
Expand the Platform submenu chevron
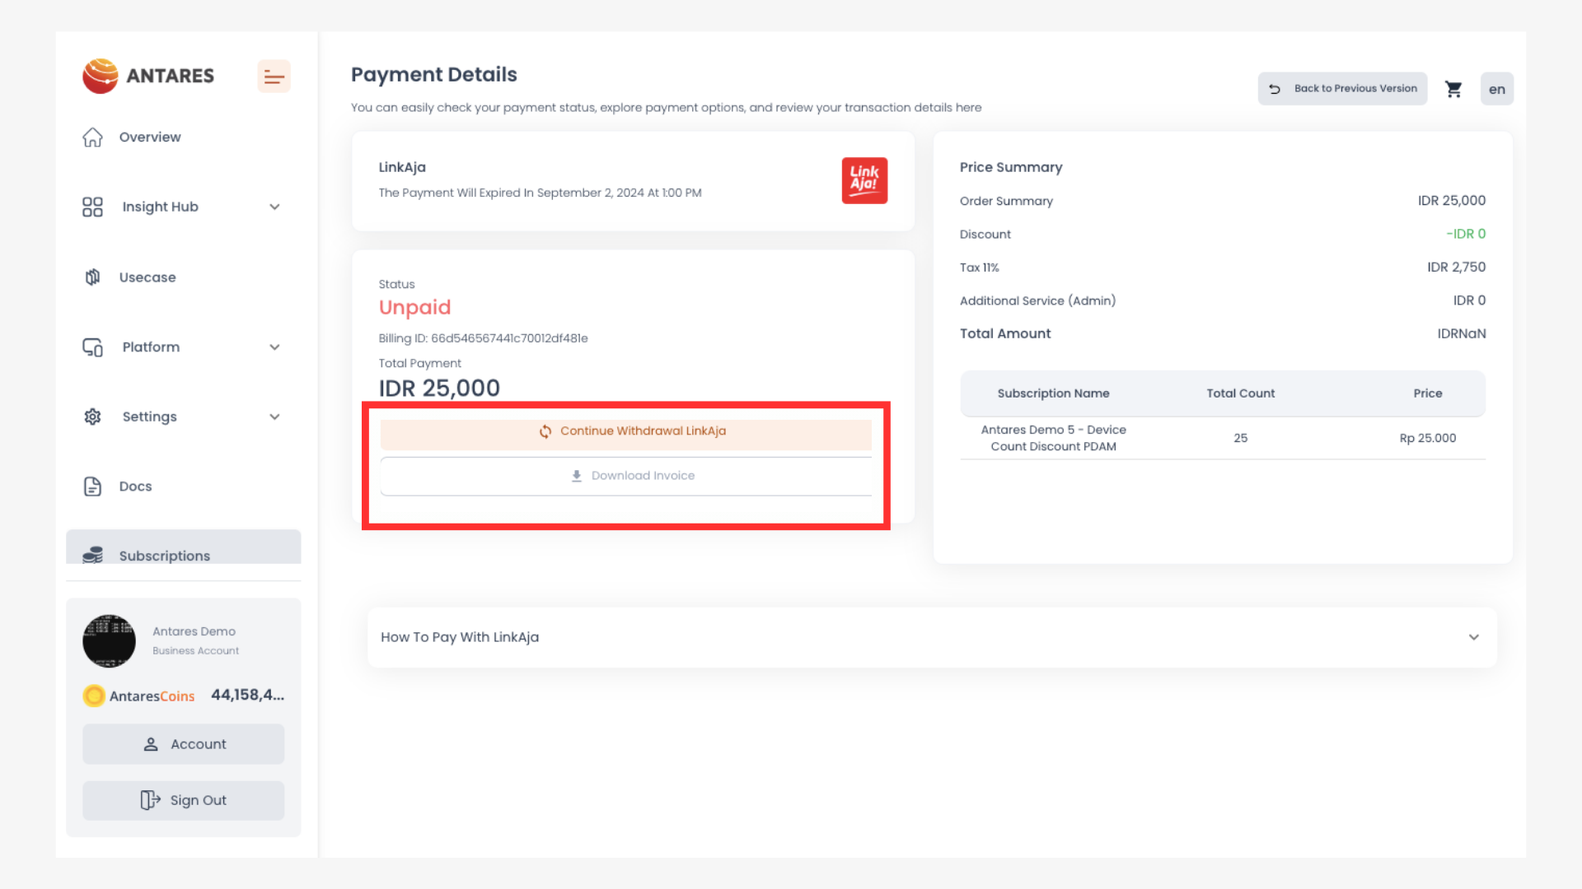point(274,347)
